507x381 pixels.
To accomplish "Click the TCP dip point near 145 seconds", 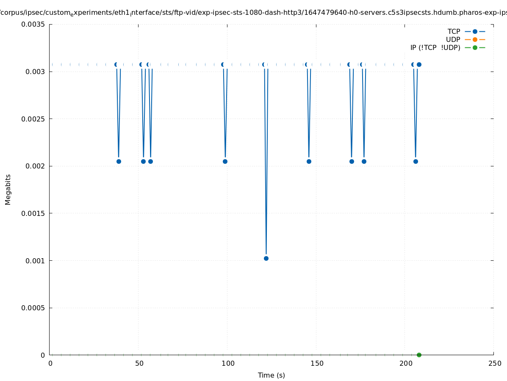I will tap(309, 161).
